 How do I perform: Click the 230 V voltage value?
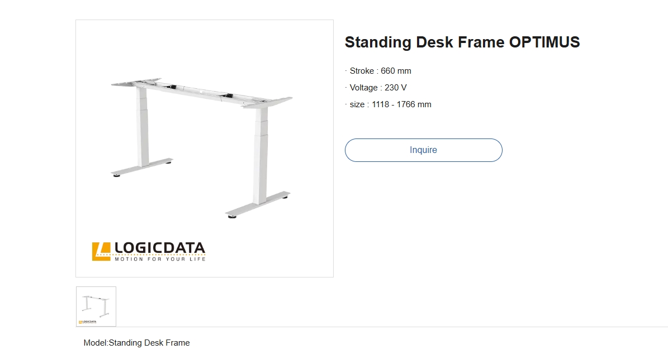pyautogui.click(x=396, y=88)
